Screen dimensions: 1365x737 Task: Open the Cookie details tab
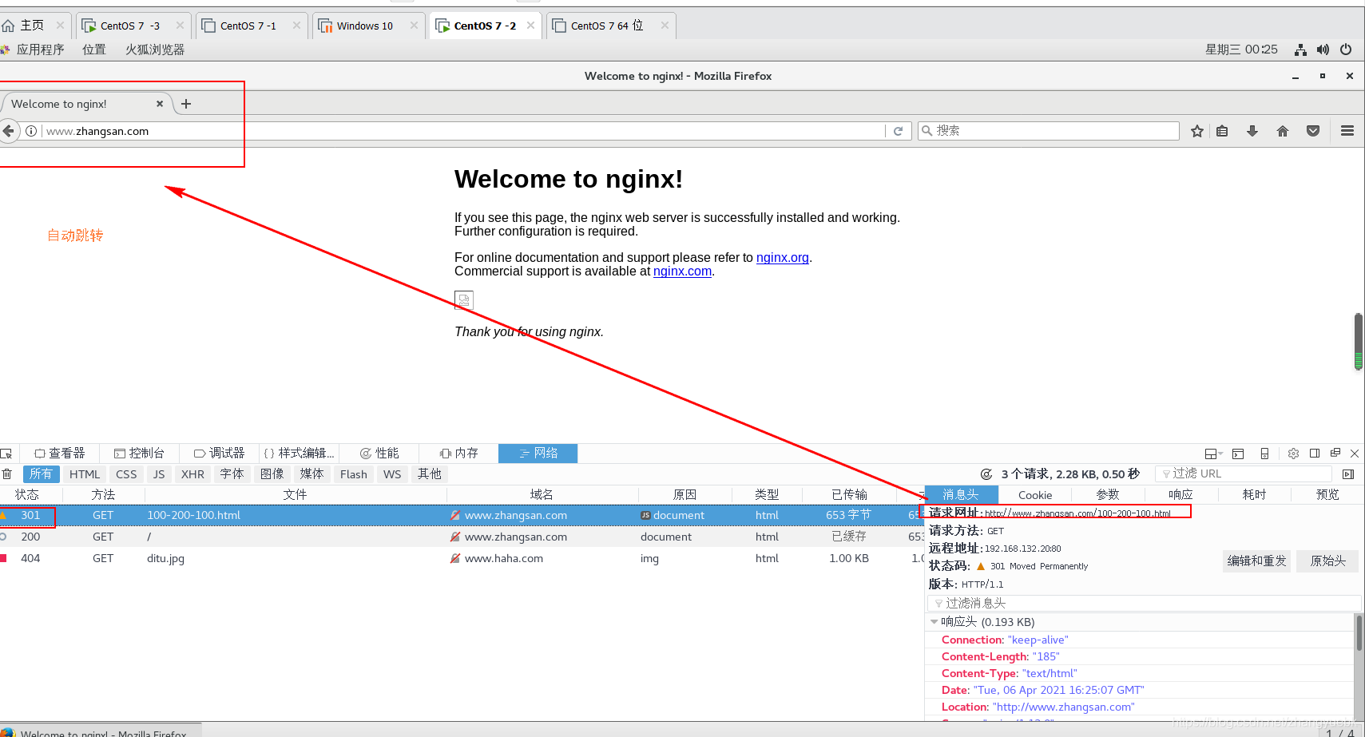click(x=1035, y=495)
